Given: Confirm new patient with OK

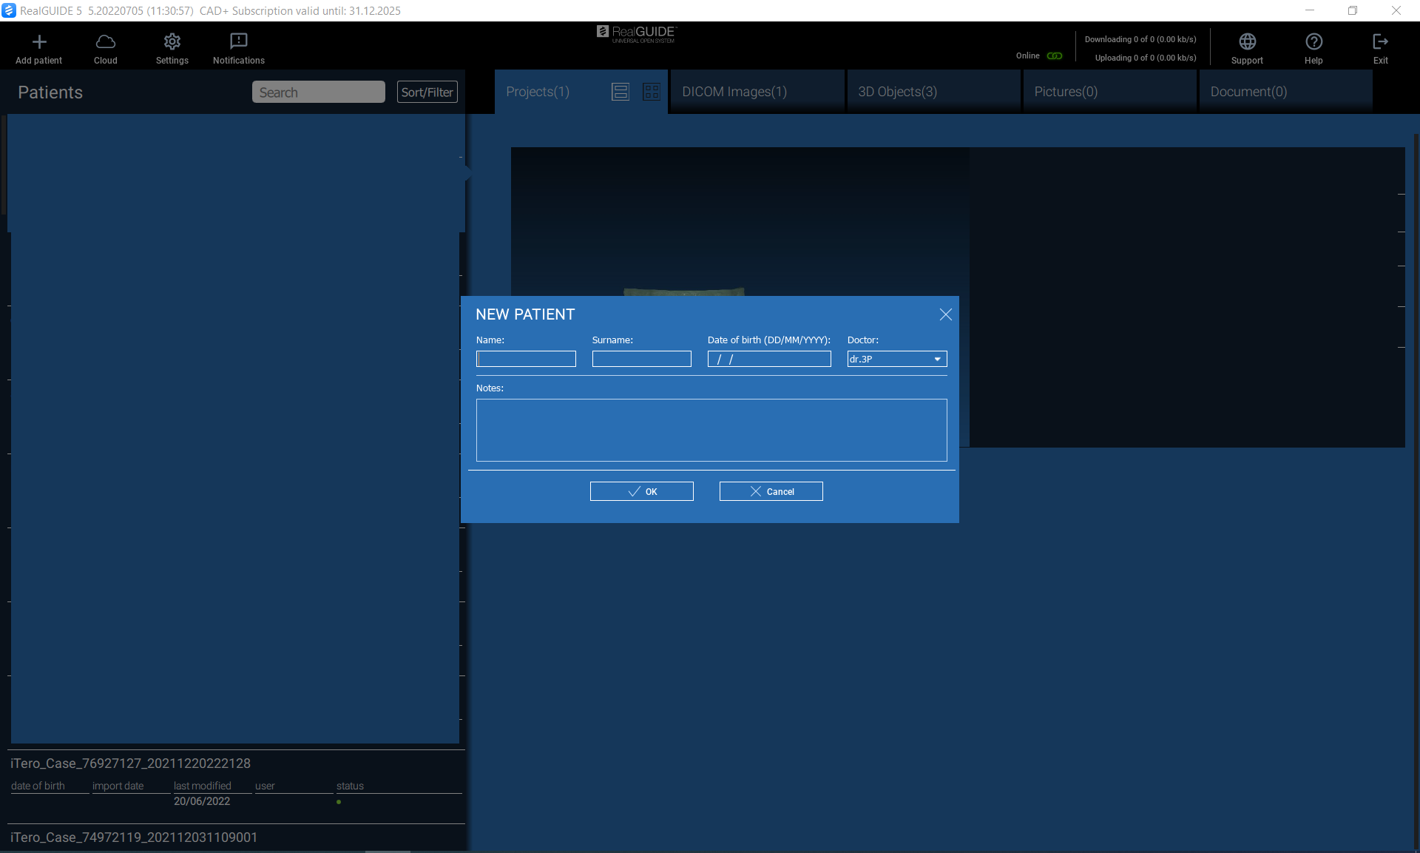Looking at the screenshot, I should pyautogui.click(x=641, y=492).
